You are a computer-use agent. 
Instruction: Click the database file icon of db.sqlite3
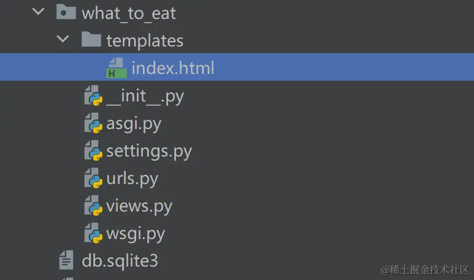pos(66,260)
